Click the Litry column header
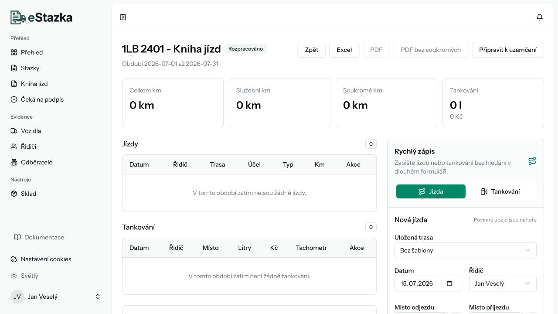The image size is (558, 314). pyautogui.click(x=245, y=248)
